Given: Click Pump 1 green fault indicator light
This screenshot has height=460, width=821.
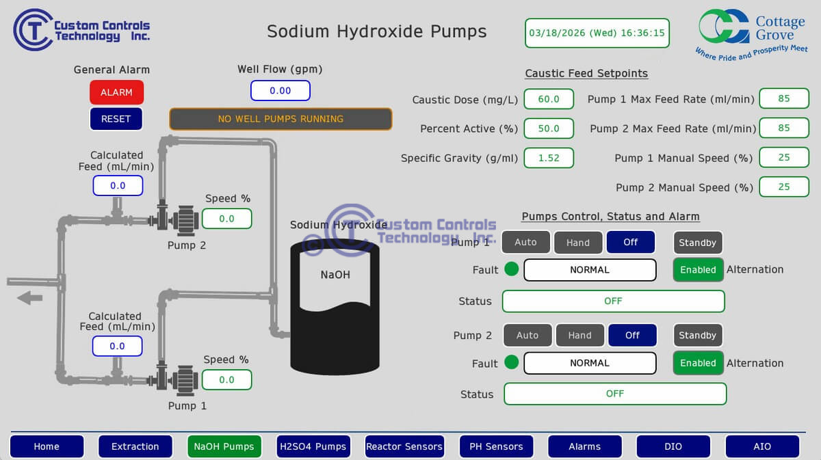Looking at the screenshot, I should tap(511, 269).
